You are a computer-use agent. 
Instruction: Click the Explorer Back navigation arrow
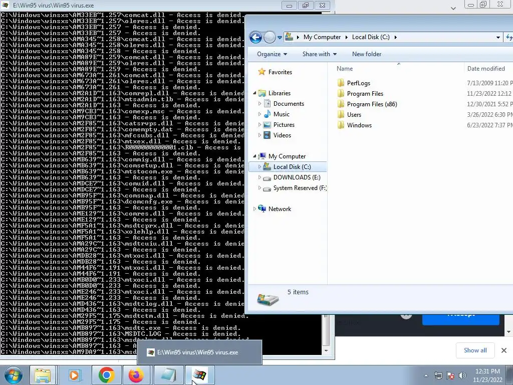[x=255, y=37]
